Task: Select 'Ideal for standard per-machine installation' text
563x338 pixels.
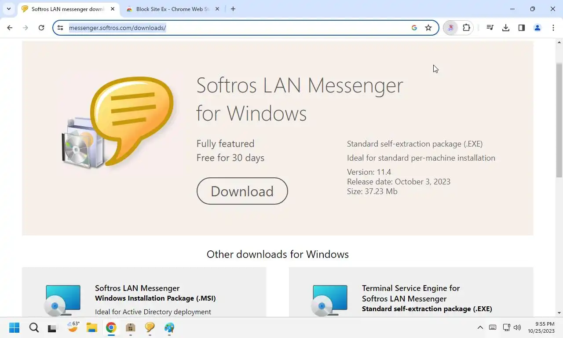Action: [421, 158]
